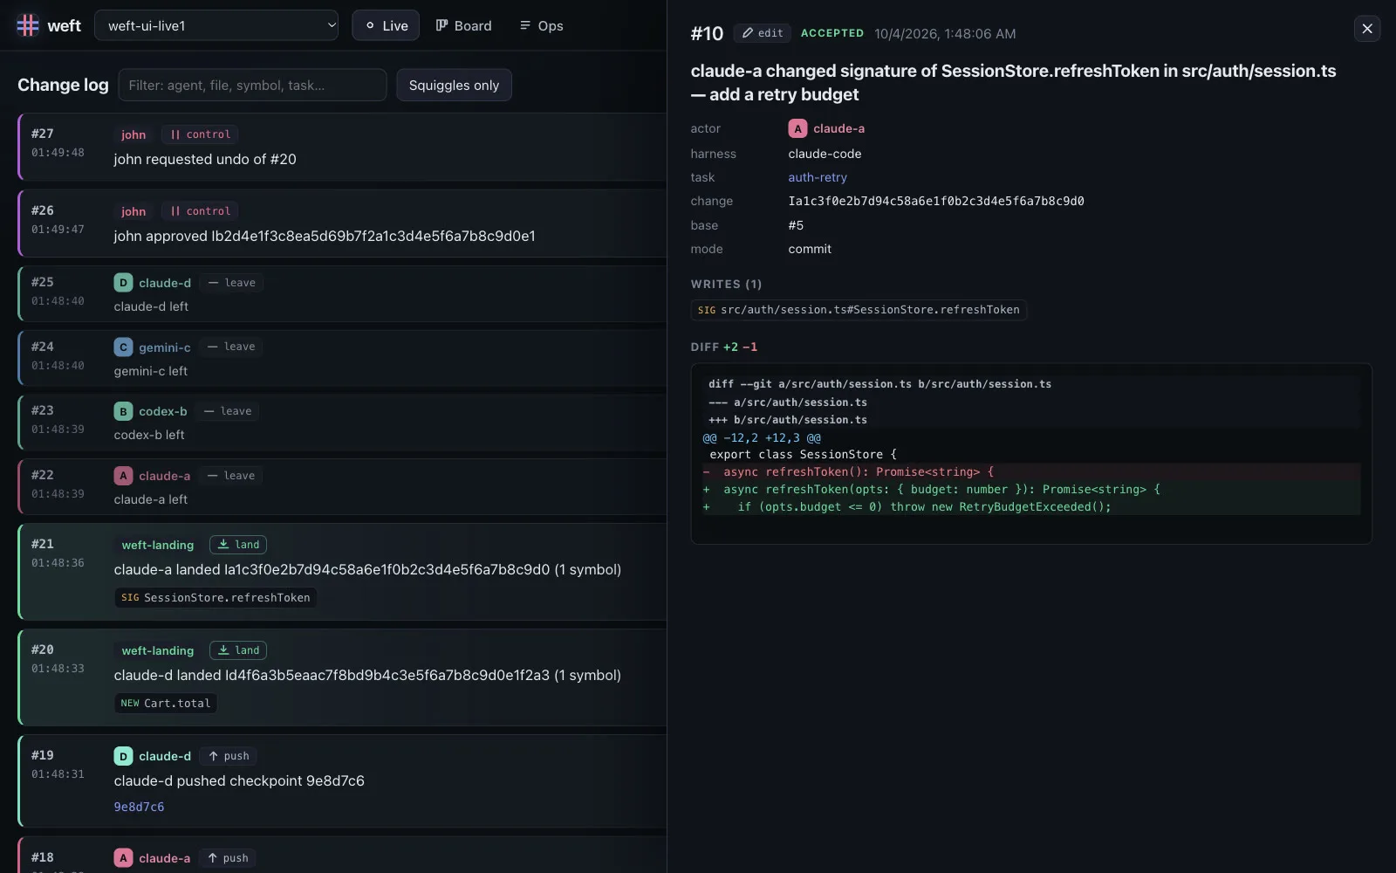Viewport: 1396px width, 873px height.
Task: Click codex-b avatar on entry #23
Action: coord(123,411)
